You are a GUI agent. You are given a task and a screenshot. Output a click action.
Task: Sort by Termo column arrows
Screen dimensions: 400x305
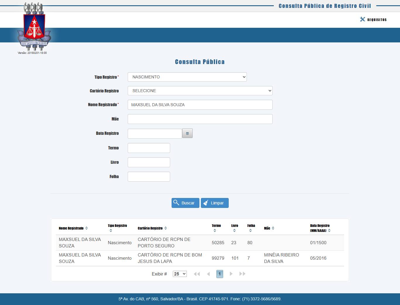[x=215, y=231]
